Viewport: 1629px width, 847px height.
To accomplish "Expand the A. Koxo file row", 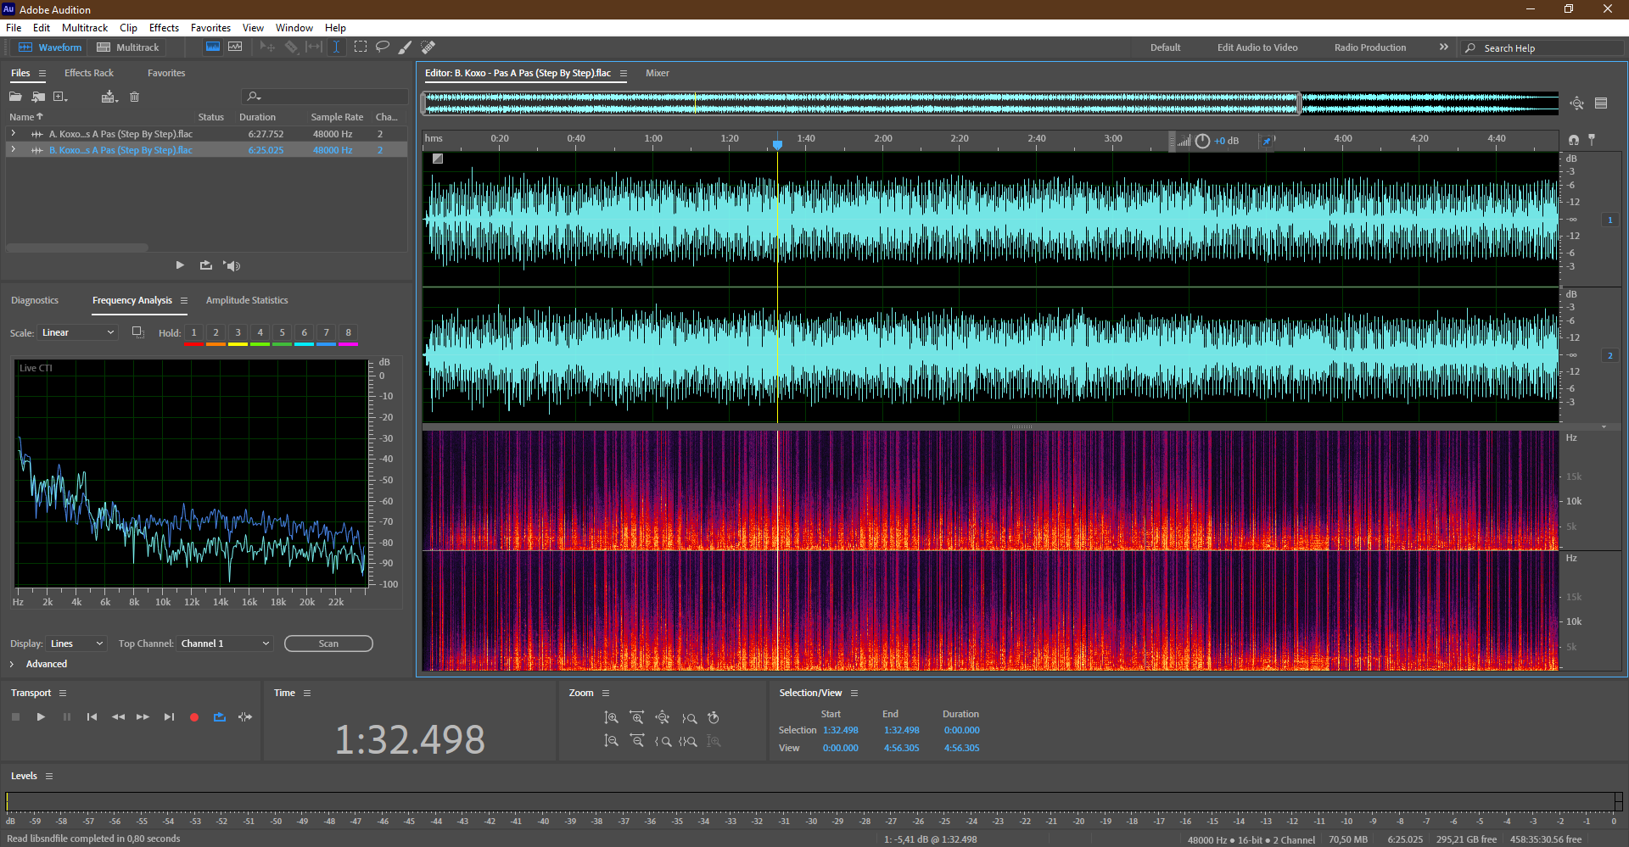I will click(13, 134).
